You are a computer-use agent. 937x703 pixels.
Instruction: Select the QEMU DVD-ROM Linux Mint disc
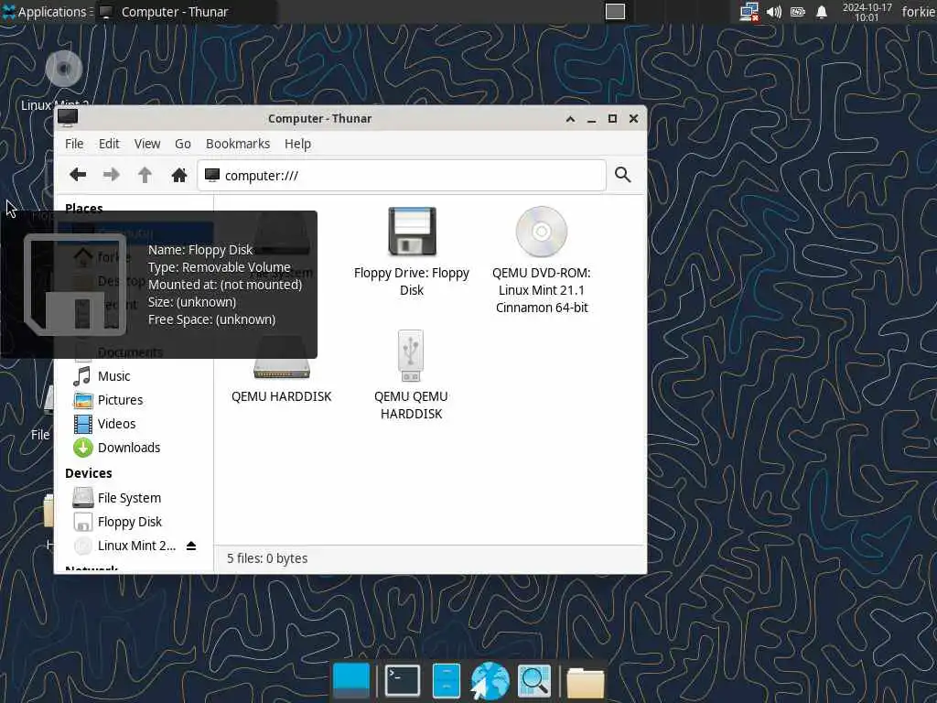point(542,260)
